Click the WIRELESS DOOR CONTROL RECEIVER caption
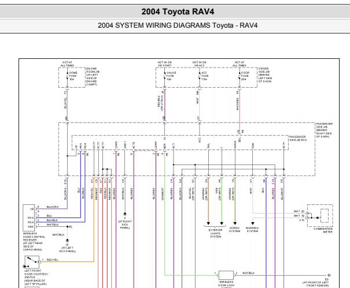Screen dimensions: 350x288 (34, 242)
